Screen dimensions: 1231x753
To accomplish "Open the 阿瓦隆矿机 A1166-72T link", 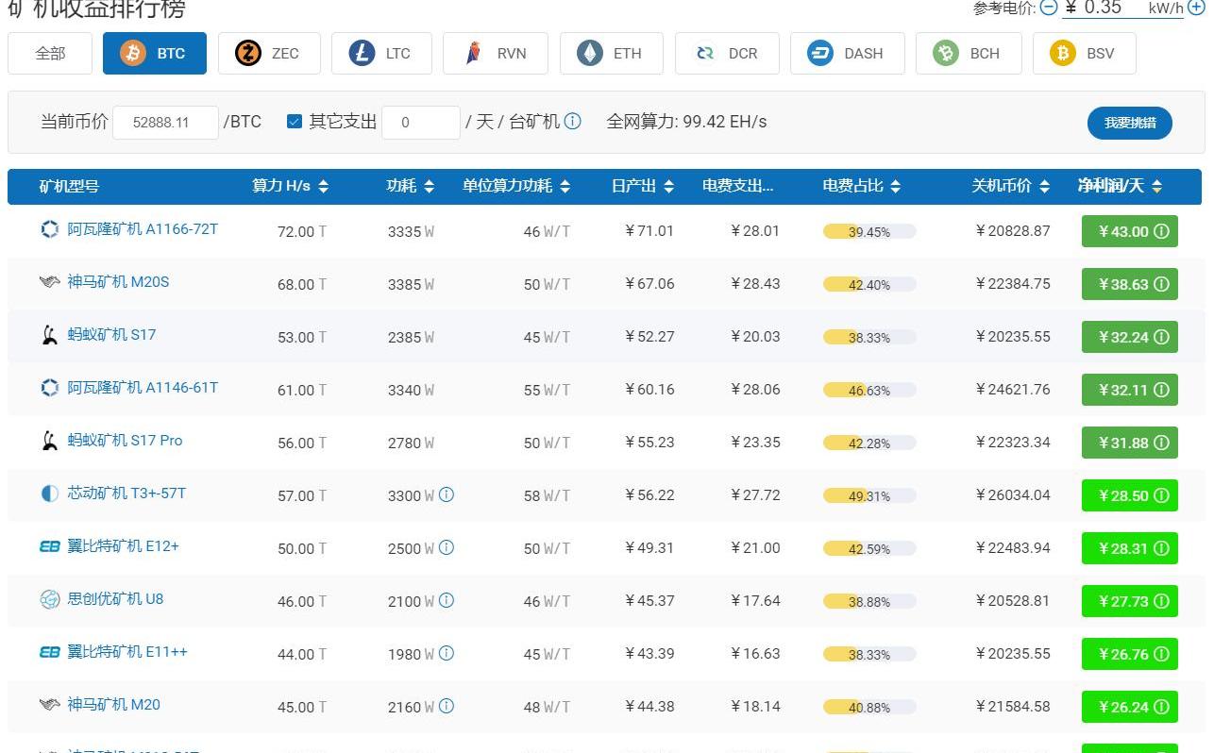I will [142, 229].
